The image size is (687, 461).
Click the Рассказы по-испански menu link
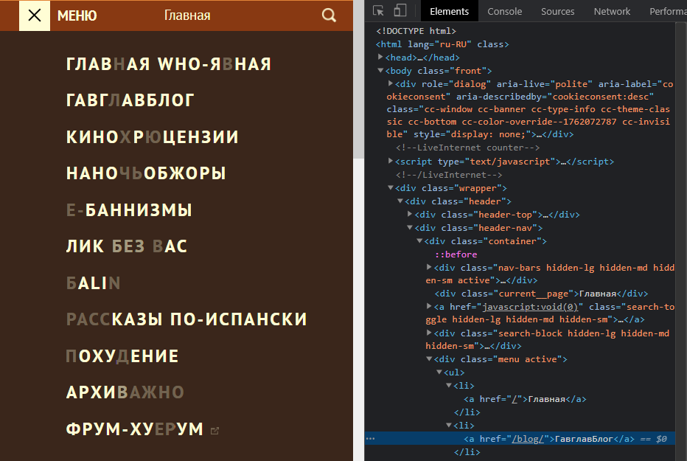[x=186, y=319]
